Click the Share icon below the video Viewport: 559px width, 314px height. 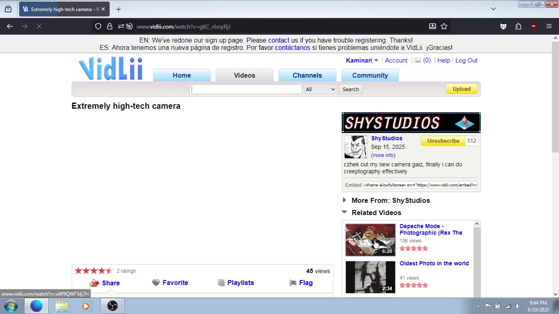(x=94, y=283)
